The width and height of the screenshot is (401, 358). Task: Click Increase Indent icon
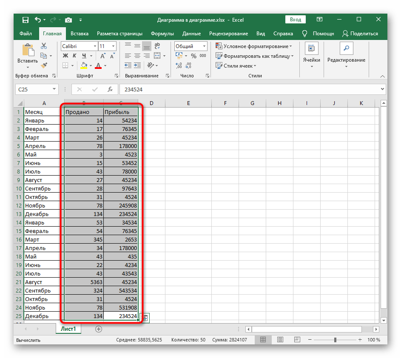(137, 65)
